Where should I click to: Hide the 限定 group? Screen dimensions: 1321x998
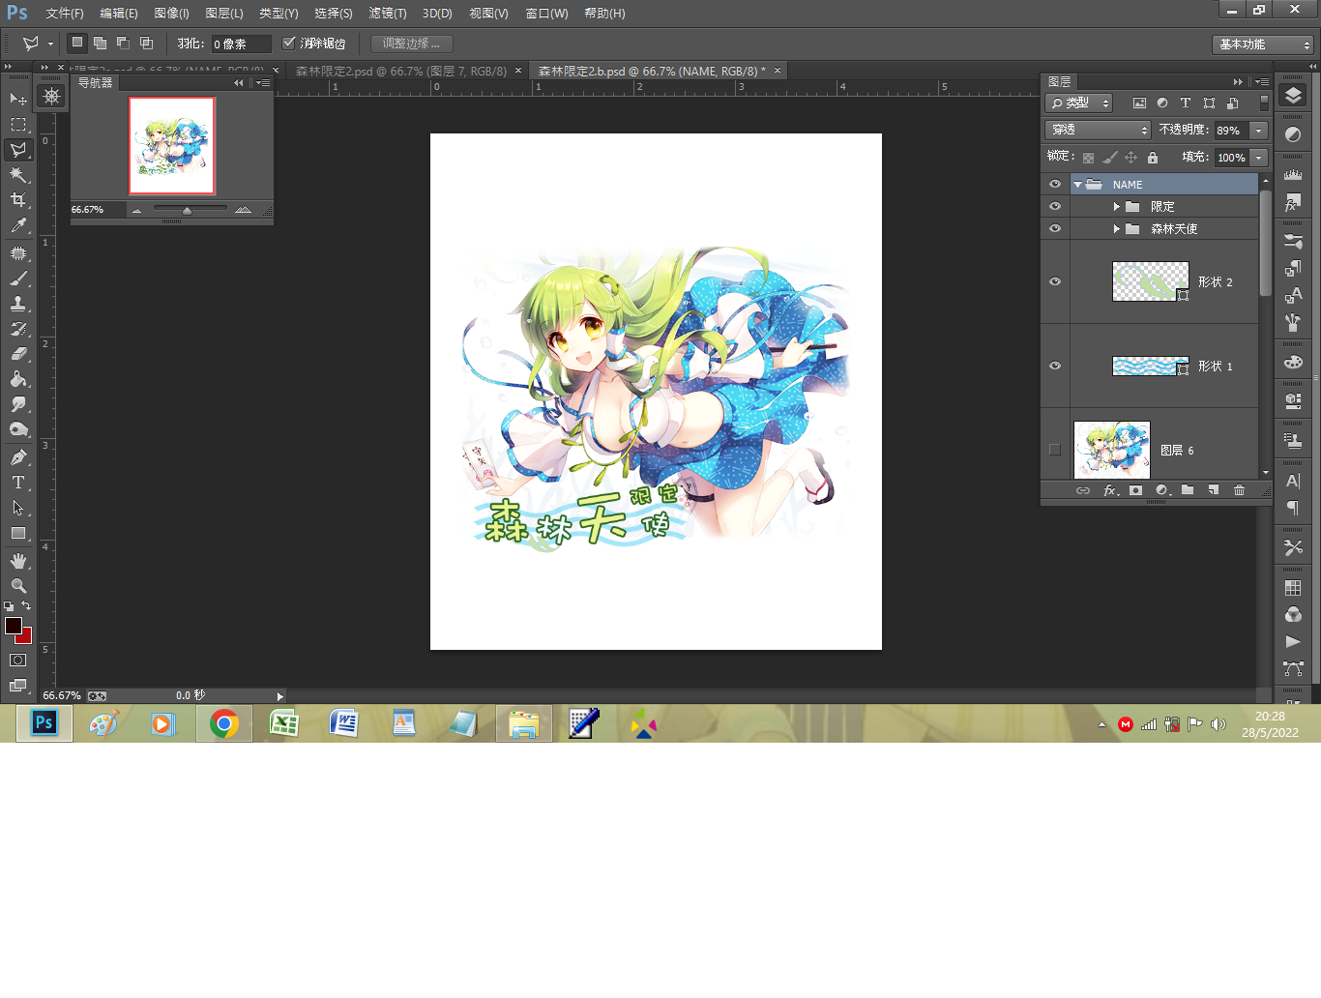point(1055,206)
